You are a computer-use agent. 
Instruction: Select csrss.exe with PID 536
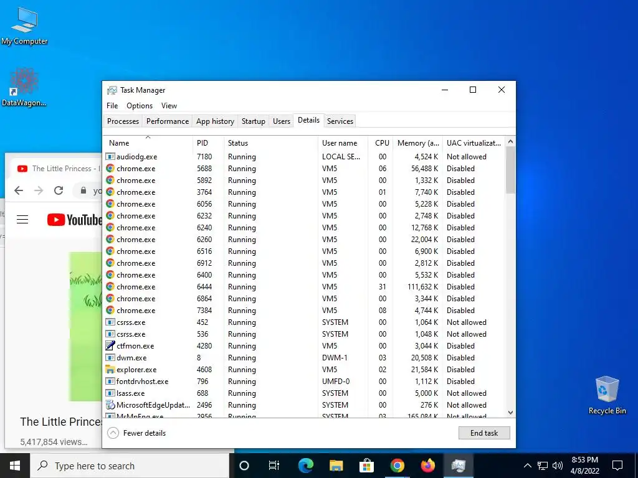[304, 334]
